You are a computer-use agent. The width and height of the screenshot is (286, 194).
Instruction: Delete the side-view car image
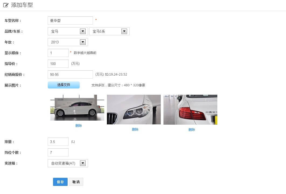[x=79, y=125]
